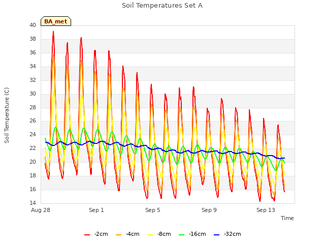The height and width of the screenshot is (244, 325).
Task: Click the 18 y-axis tick label
Action: point(32,175)
